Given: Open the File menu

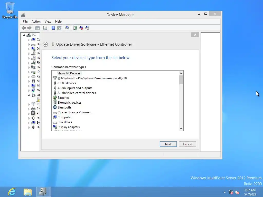Looking at the screenshot, I should [25, 22].
